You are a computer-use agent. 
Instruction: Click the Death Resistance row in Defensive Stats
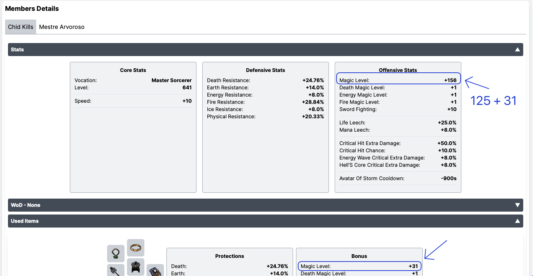265,80
